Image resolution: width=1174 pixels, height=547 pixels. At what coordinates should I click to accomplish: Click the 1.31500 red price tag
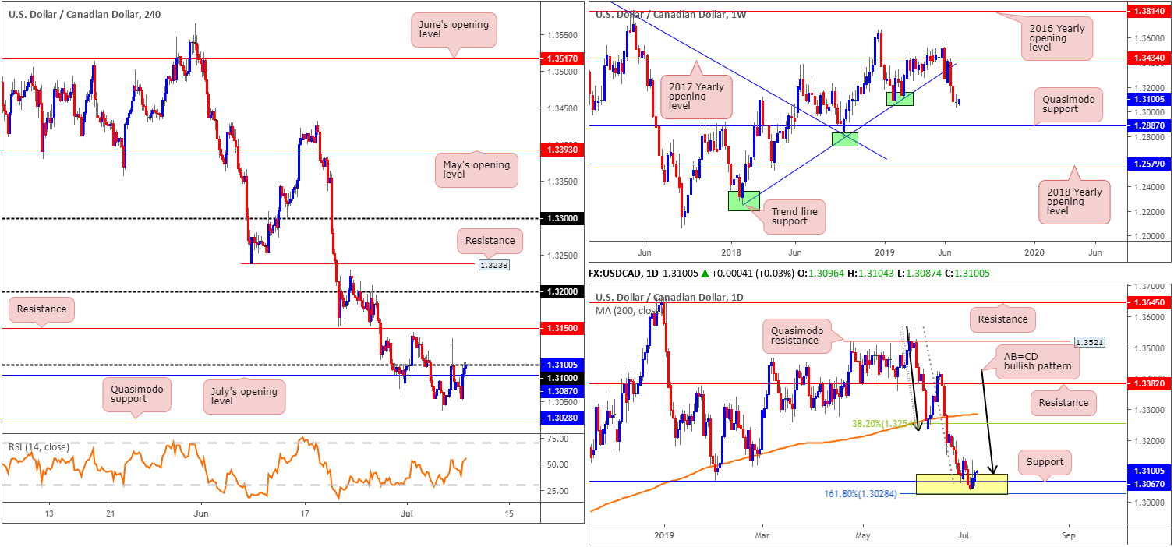[561, 328]
